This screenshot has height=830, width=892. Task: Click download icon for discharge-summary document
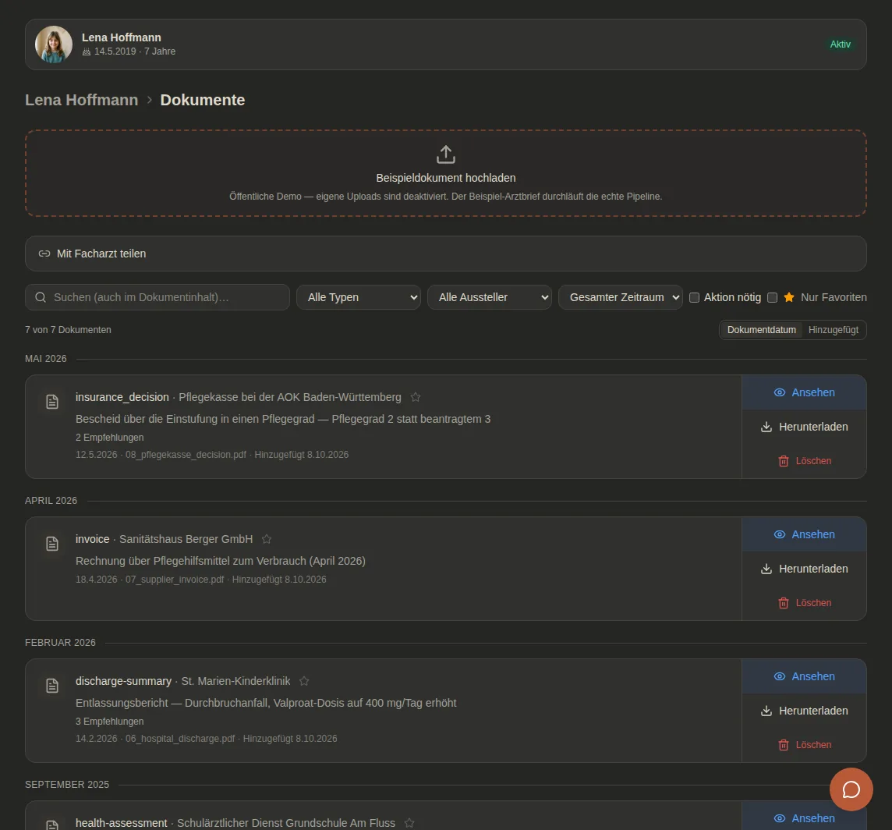766,711
